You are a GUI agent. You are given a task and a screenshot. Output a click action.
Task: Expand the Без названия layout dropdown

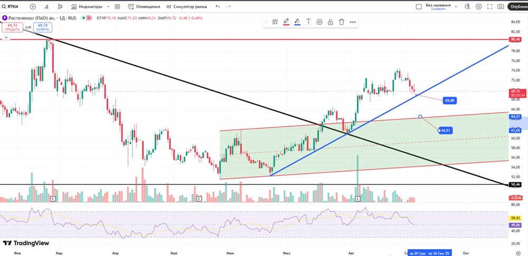pos(456,6)
